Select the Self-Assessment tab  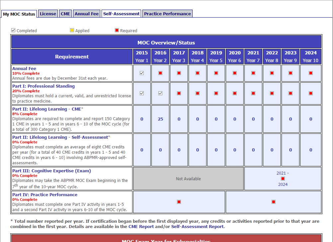[x=121, y=14]
